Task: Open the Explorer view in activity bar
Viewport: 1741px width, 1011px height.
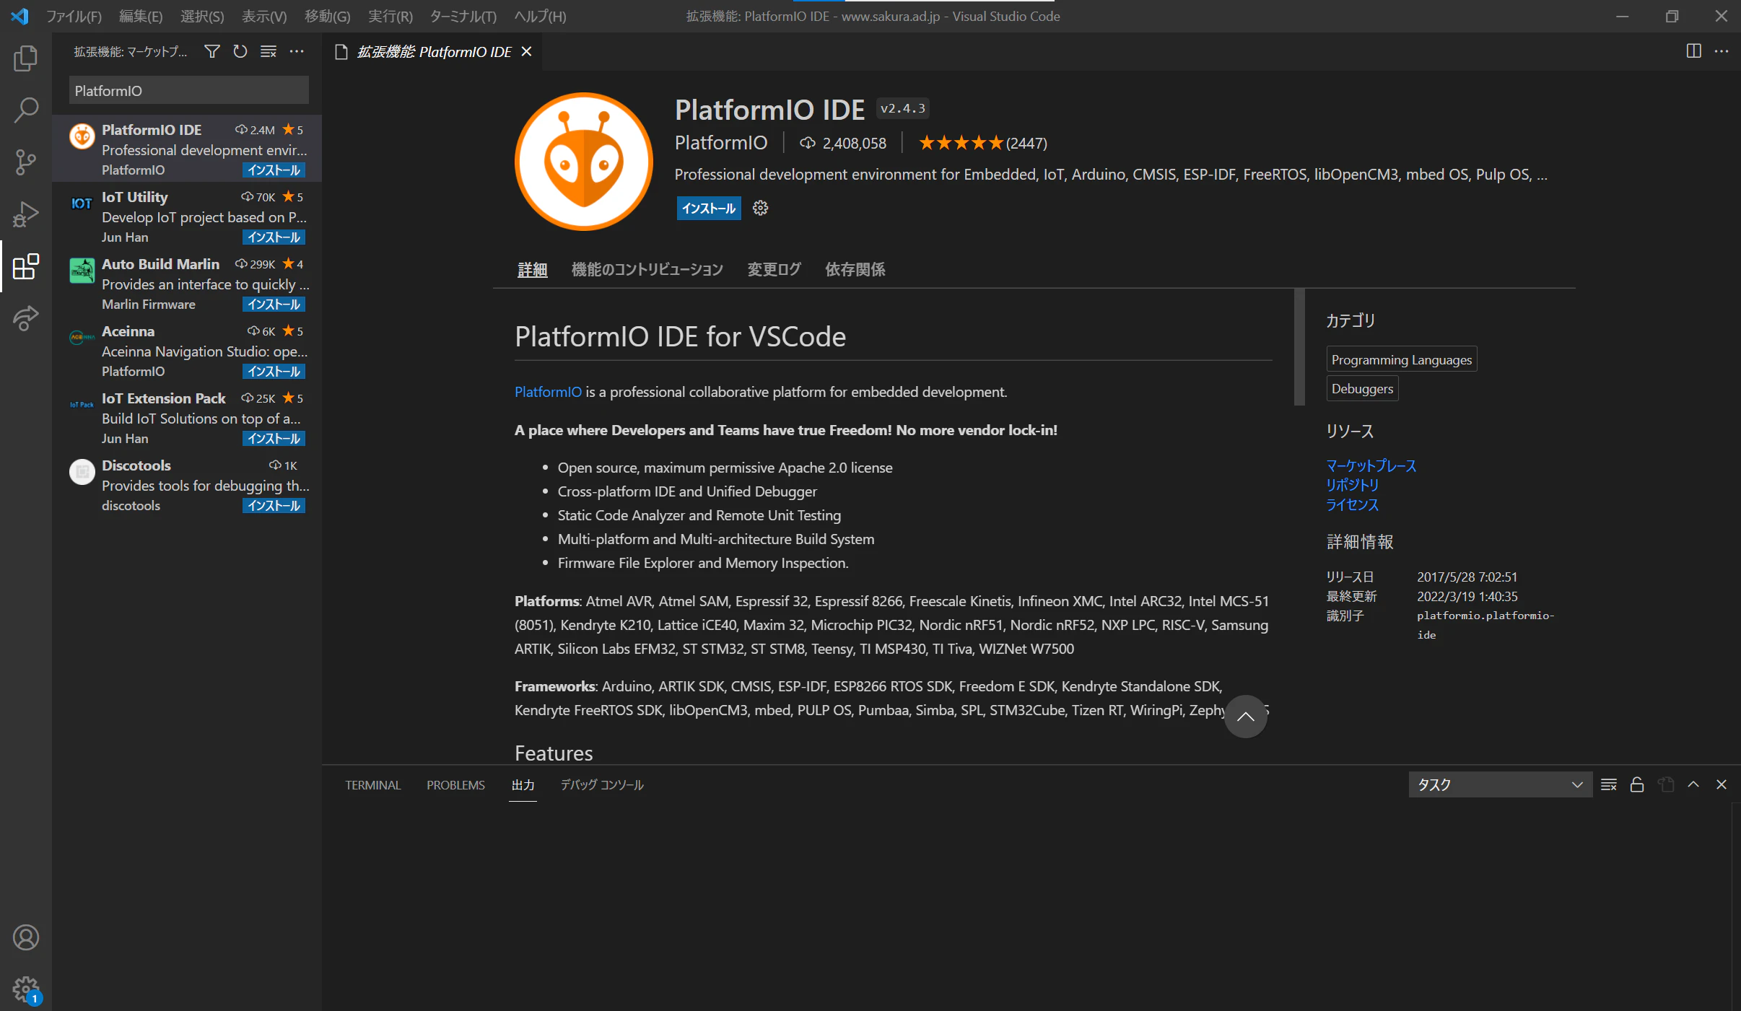Action: (26, 58)
